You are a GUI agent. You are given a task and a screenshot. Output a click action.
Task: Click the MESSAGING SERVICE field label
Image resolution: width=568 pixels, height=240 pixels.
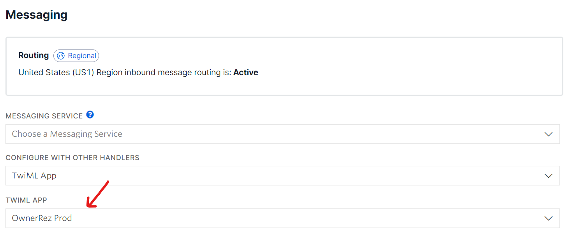click(x=44, y=116)
